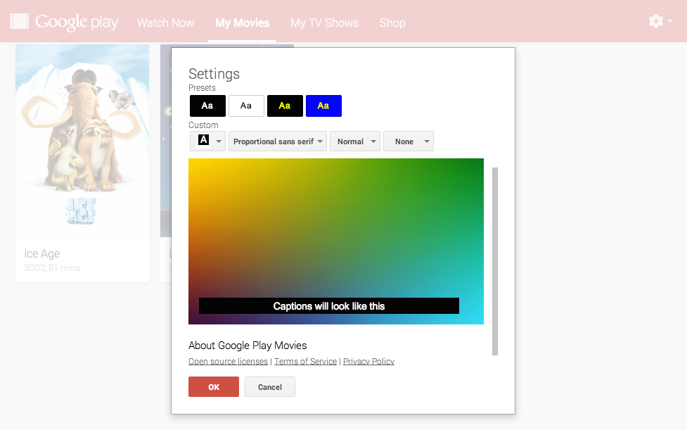The width and height of the screenshot is (687, 430).
Task: Open the custom caption color dropdown
Action: click(x=207, y=141)
